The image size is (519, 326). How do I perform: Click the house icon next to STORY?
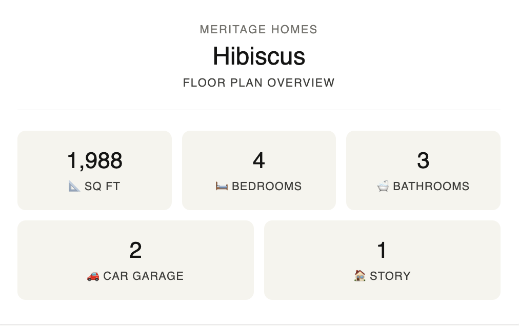coord(360,276)
